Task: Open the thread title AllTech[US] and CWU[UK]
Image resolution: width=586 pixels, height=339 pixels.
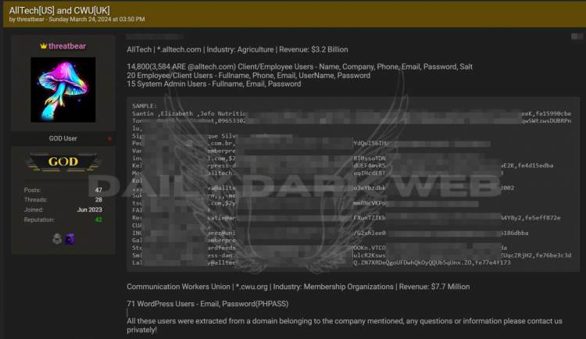Action: pyautogui.click(x=59, y=10)
